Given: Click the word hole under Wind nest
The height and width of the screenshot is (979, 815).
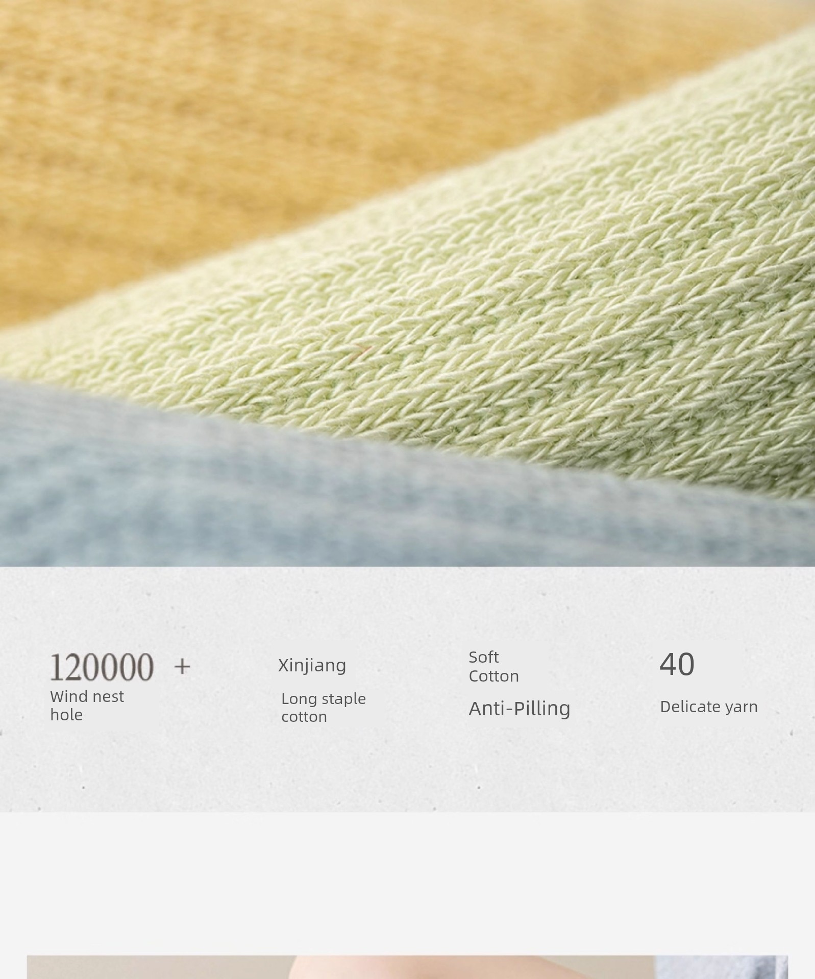Looking at the screenshot, I should pyautogui.click(x=66, y=715).
